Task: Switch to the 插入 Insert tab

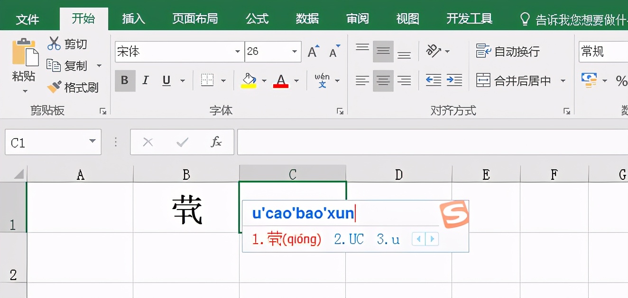Action: pyautogui.click(x=133, y=19)
